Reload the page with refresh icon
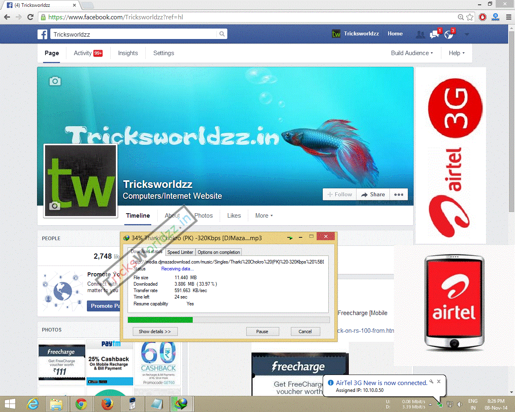Image resolution: width=515 pixels, height=412 pixels. click(x=30, y=17)
